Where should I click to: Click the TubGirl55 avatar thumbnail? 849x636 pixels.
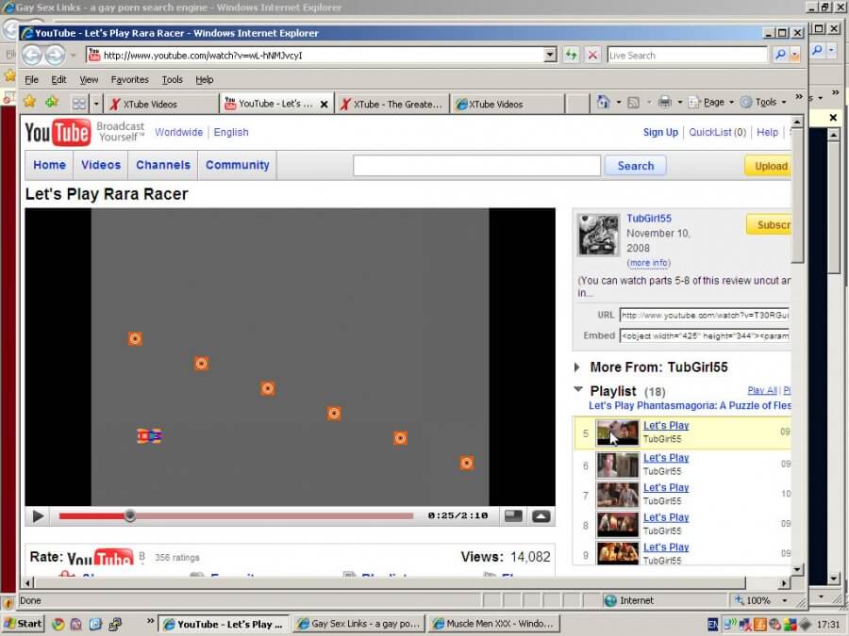(x=598, y=235)
